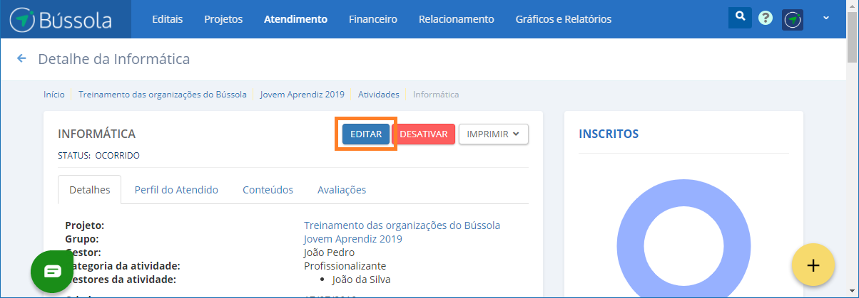Expand the IMPRIMIR dropdown

point(494,134)
